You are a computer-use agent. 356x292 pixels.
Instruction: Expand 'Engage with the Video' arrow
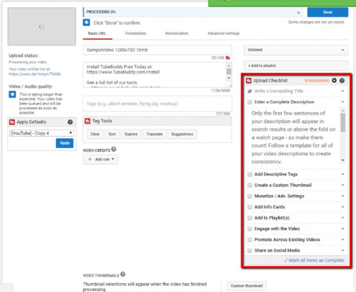tap(343, 229)
